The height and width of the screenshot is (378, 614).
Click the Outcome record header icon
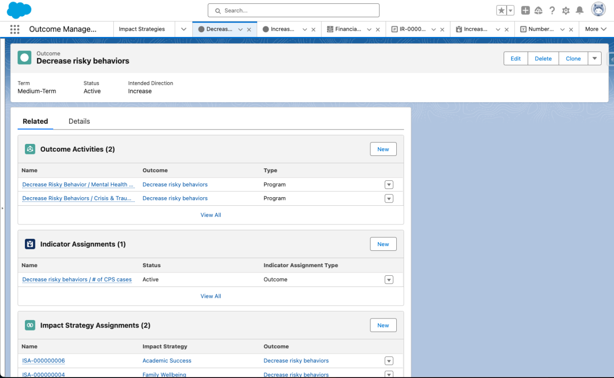click(24, 58)
